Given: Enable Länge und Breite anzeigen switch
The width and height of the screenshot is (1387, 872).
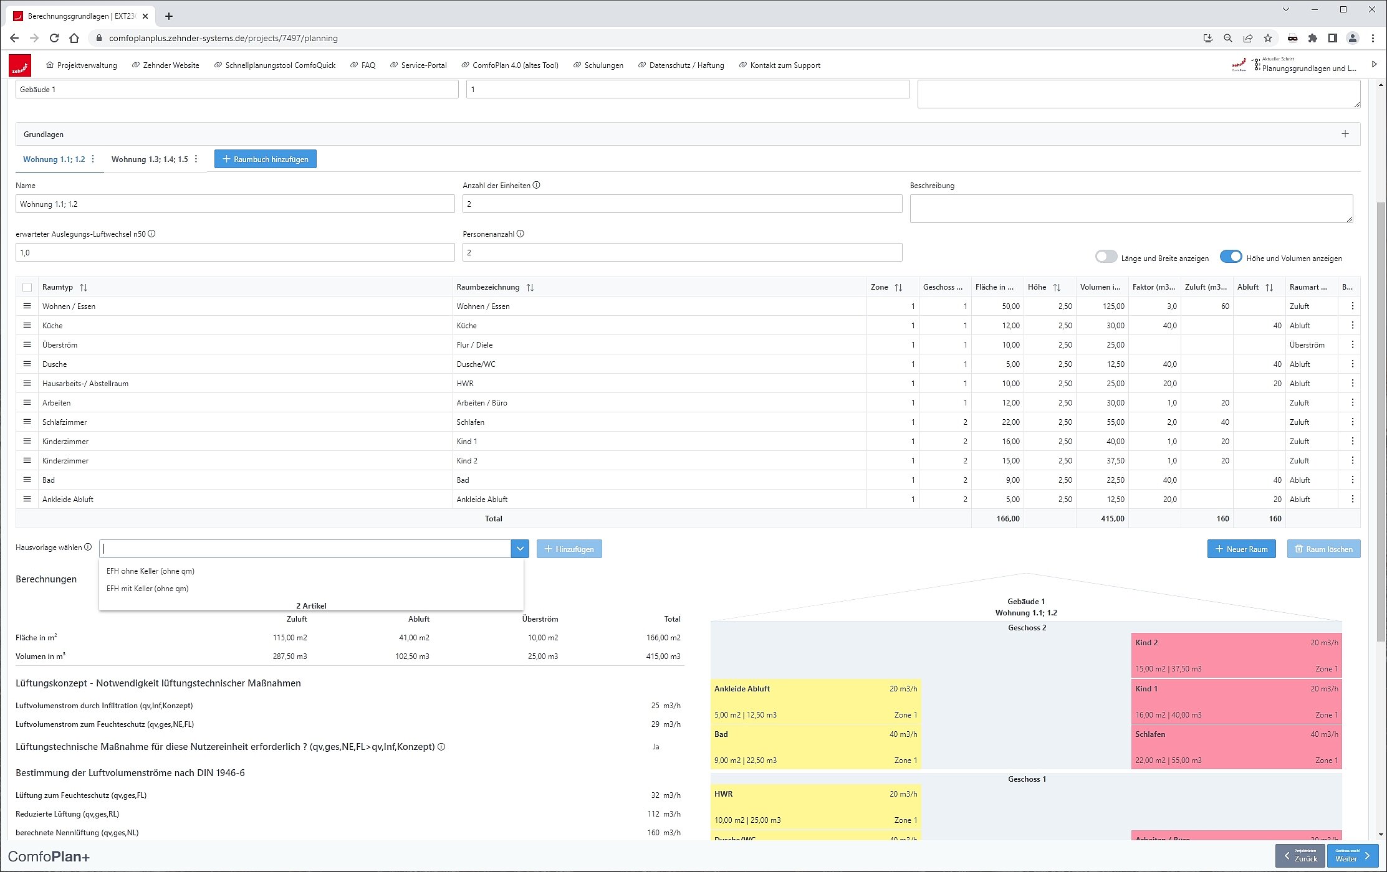Looking at the screenshot, I should [x=1106, y=257].
